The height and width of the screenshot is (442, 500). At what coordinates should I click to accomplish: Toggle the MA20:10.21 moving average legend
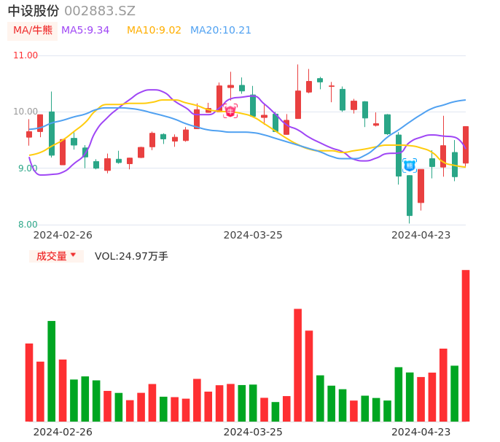pos(220,31)
